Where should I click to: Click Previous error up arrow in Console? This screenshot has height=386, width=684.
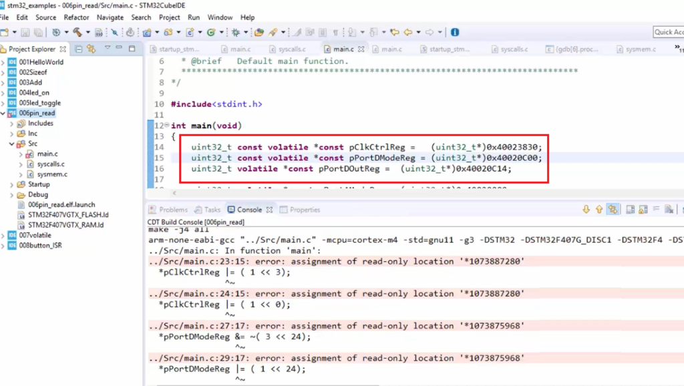599,210
